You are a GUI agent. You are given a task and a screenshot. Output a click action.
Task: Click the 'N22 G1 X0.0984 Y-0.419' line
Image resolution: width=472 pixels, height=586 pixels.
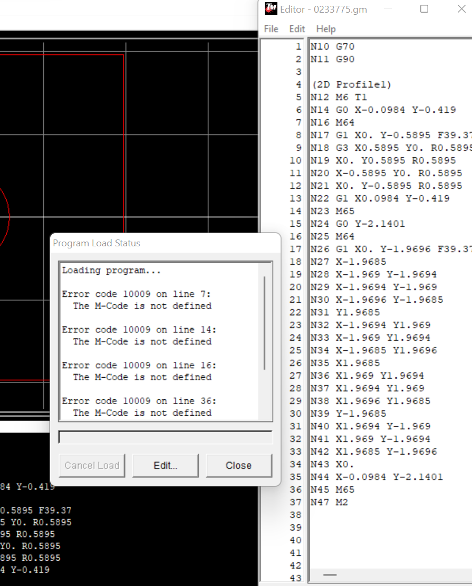[x=380, y=198]
